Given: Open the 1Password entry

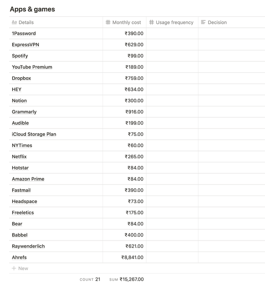Looking at the screenshot, I should pyautogui.click(x=24, y=34).
